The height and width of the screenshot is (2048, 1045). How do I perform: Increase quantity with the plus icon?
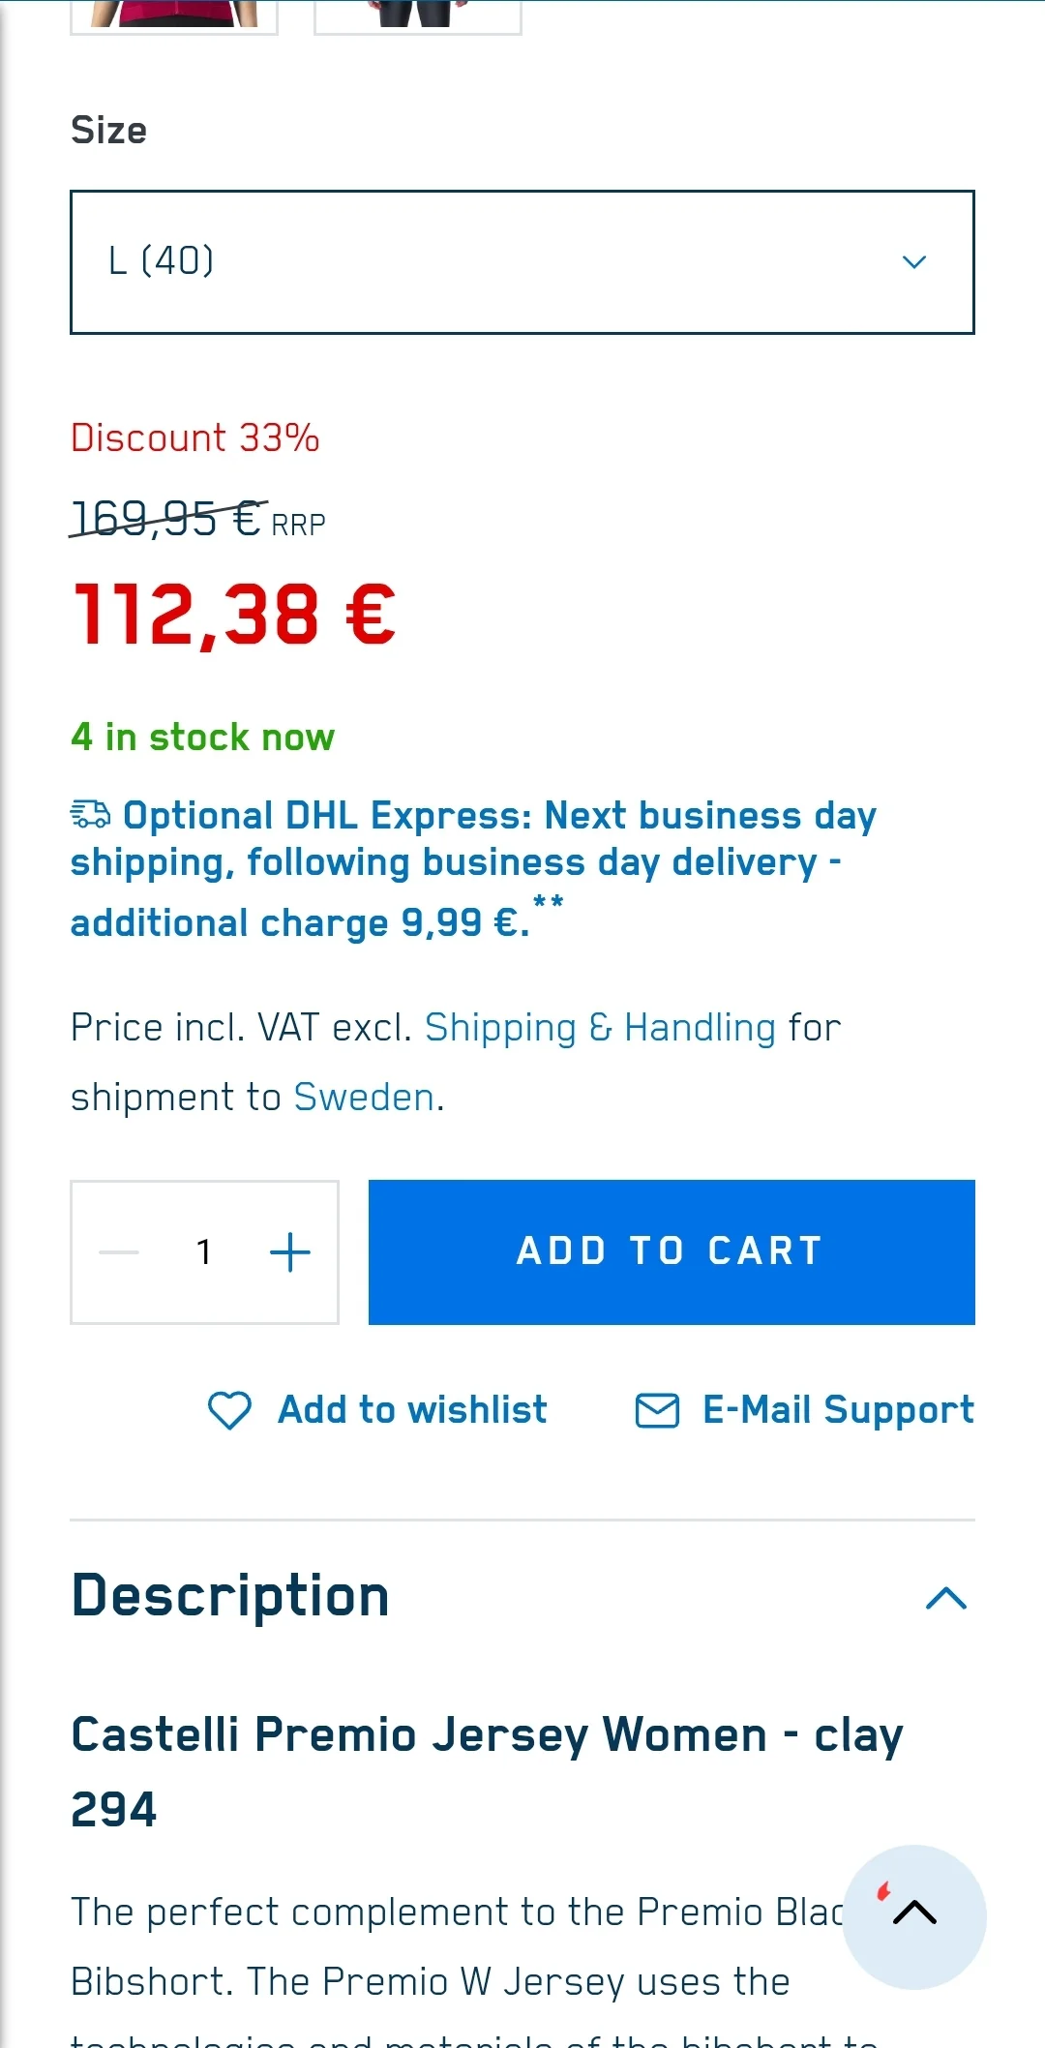point(289,1252)
